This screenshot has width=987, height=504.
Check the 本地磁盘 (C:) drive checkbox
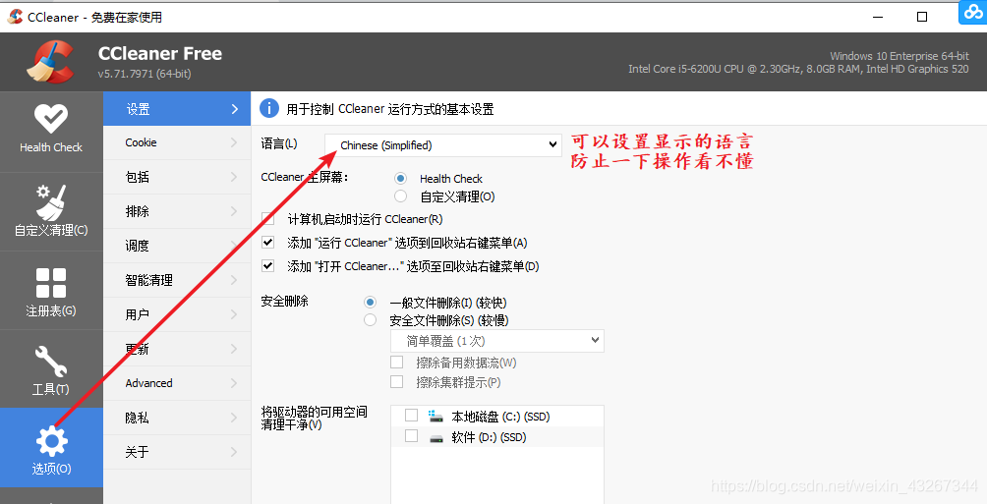point(411,416)
